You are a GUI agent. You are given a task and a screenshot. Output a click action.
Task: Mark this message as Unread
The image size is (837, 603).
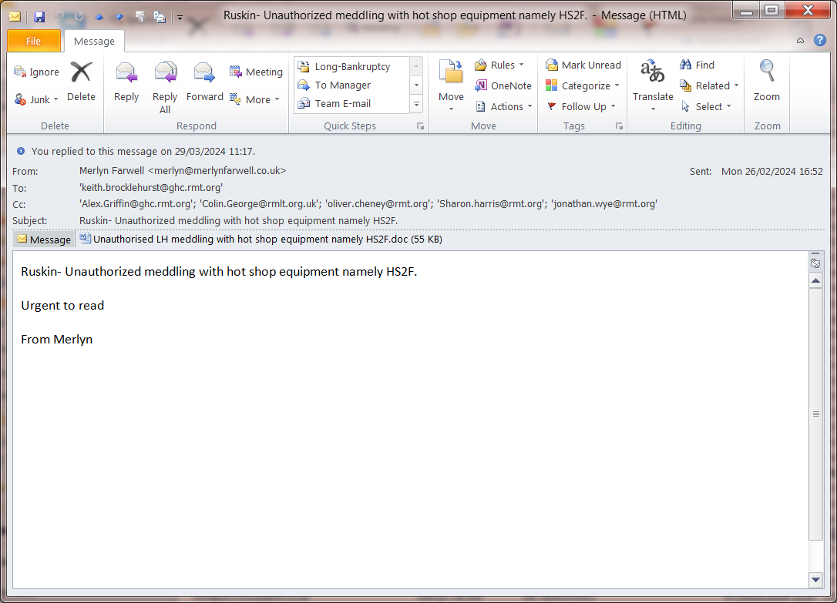coord(583,65)
